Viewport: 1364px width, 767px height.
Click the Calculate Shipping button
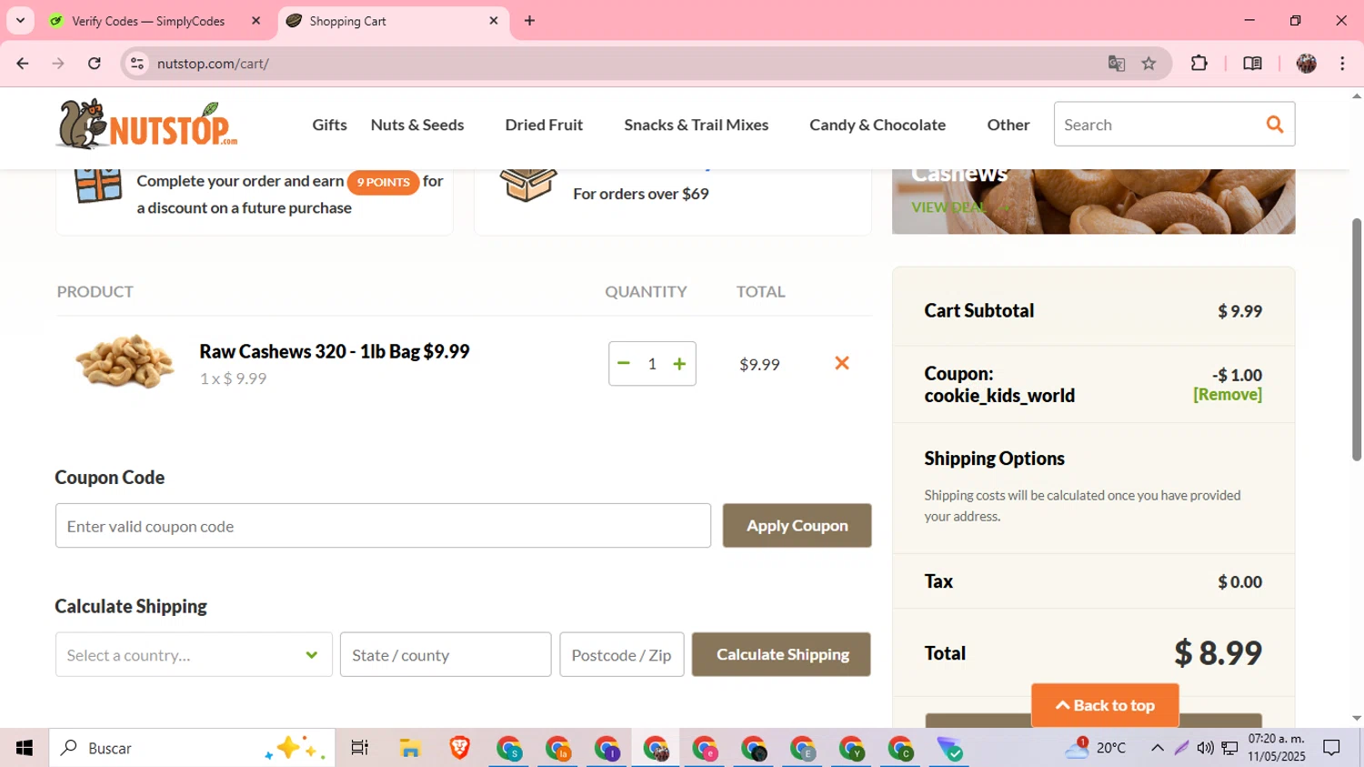[x=781, y=655]
